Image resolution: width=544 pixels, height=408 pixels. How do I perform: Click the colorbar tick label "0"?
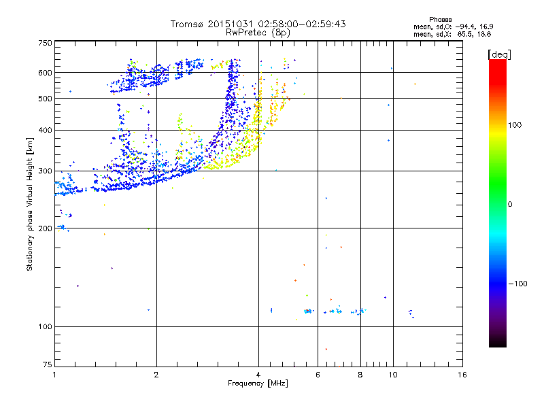tap(510, 204)
